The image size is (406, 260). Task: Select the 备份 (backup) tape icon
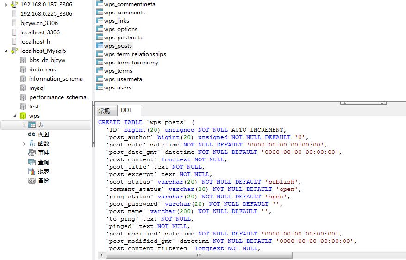[31, 181]
